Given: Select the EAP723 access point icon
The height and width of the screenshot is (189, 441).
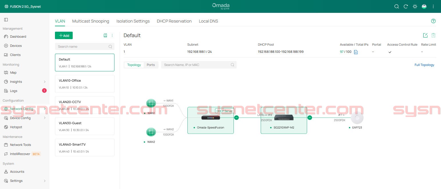Looking at the screenshot, I should 357,118.
